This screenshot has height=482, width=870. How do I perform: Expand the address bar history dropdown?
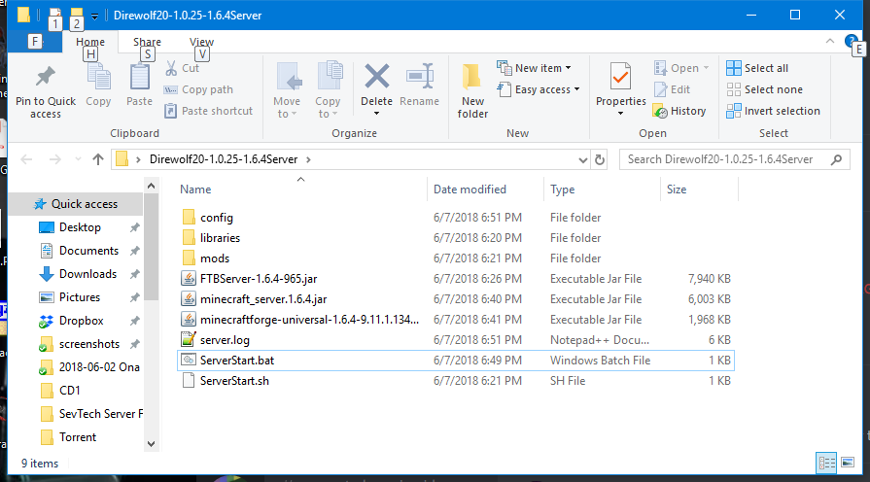click(579, 159)
